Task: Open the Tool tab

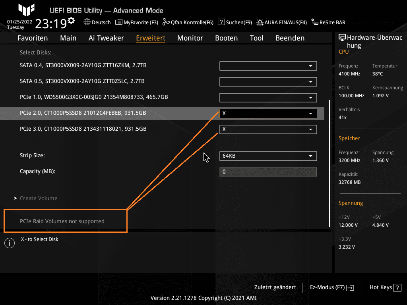Action: (x=256, y=38)
